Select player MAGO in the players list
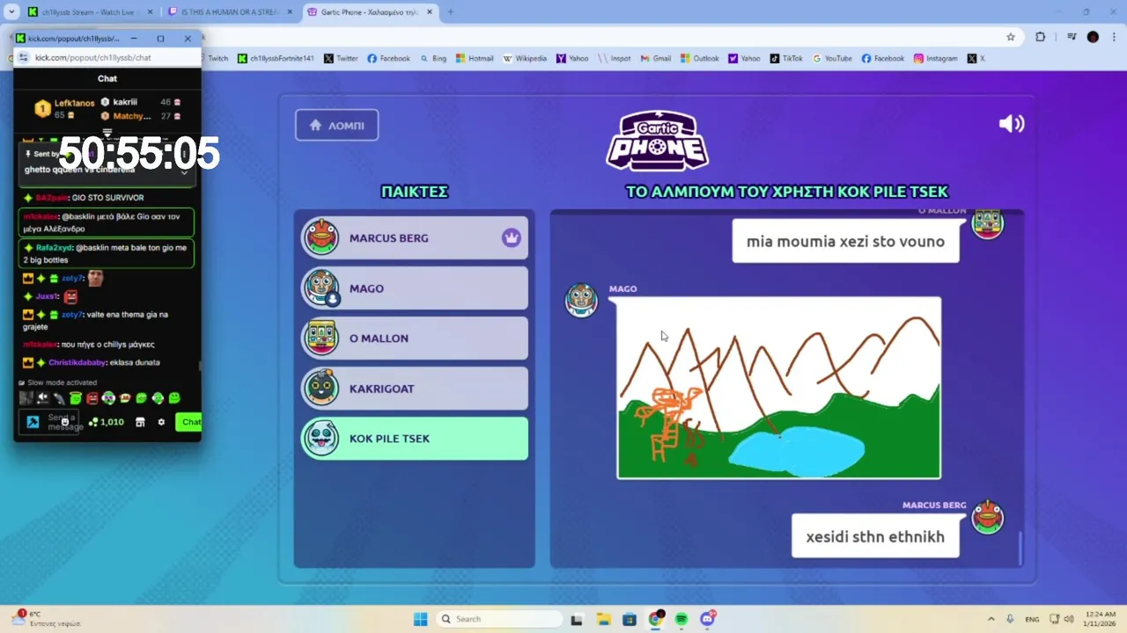This screenshot has width=1127, height=633. coord(415,288)
